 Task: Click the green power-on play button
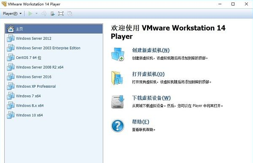click(x=30, y=14)
